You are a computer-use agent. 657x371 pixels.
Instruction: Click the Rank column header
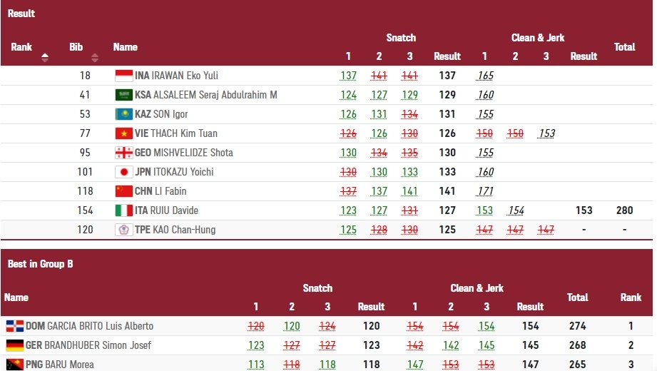(x=21, y=47)
